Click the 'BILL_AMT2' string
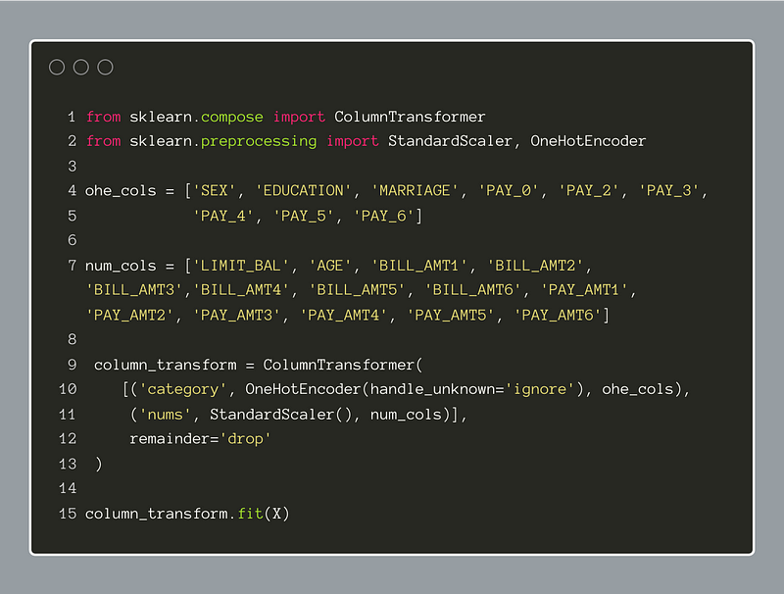784x594 pixels. point(534,266)
